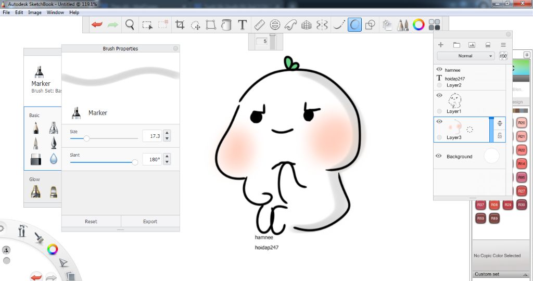
Task: Select the Steady Stroke tool
Action: point(338,24)
